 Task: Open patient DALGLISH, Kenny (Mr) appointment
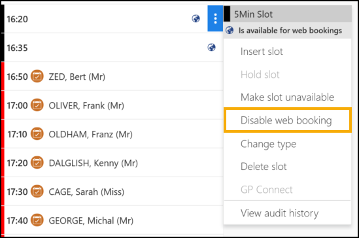coord(94,163)
